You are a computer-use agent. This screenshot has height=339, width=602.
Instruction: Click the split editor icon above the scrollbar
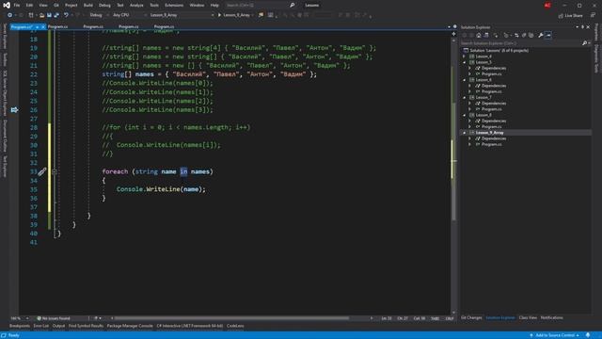pos(453,34)
